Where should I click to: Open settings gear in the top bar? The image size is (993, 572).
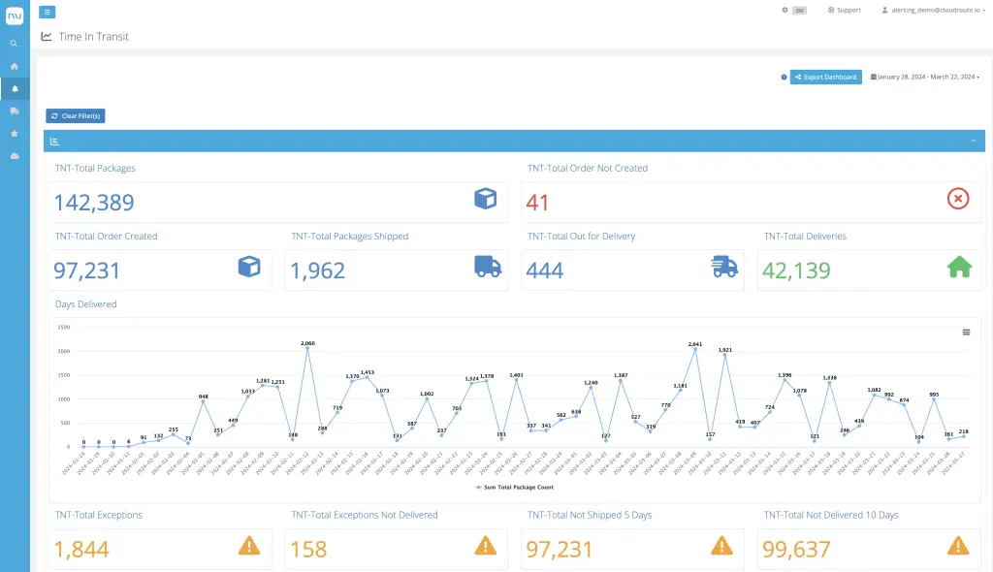click(785, 10)
